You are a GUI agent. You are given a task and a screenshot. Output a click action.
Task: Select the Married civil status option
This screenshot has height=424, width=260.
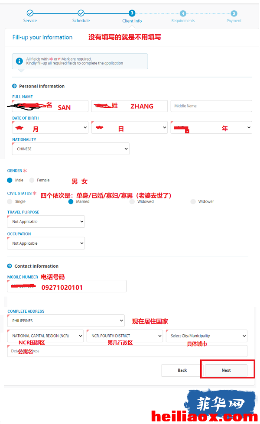pyautogui.click(x=71, y=201)
